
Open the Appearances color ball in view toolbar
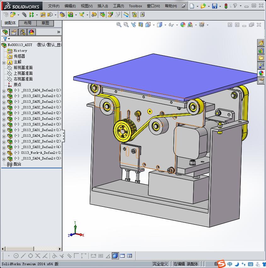(x=183, y=25)
